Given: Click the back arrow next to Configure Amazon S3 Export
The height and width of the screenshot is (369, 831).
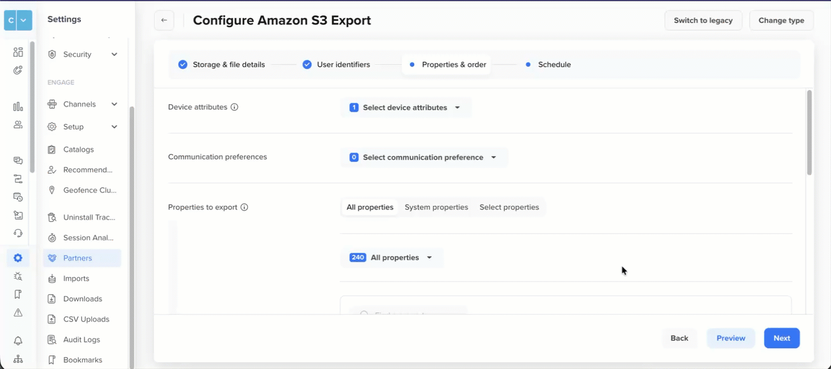Looking at the screenshot, I should pos(164,20).
